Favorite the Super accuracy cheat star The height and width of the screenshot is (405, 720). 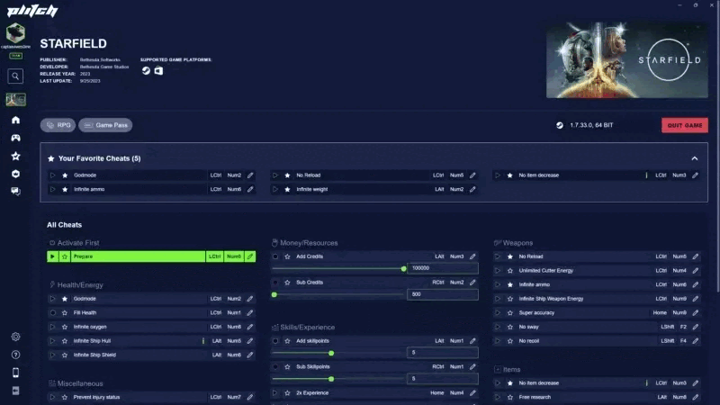510,312
